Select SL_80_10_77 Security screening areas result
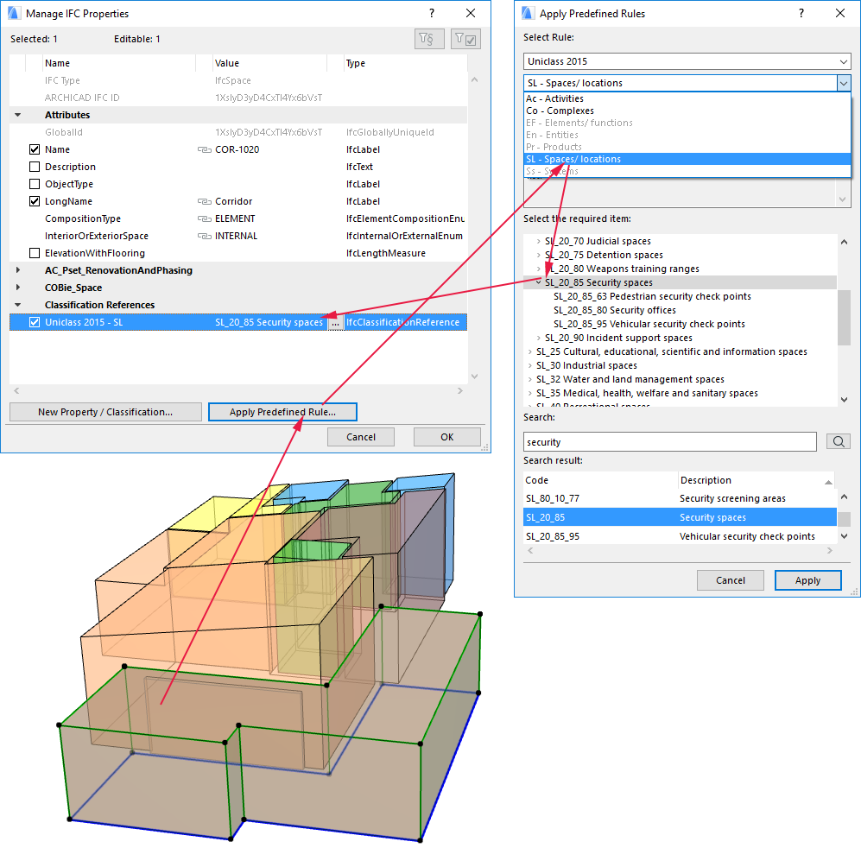861x848 pixels. pos(680,498)
